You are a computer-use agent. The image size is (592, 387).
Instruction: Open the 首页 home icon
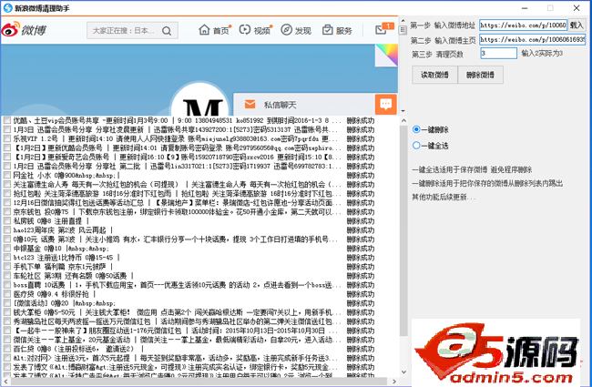click(x=204, y=30)
